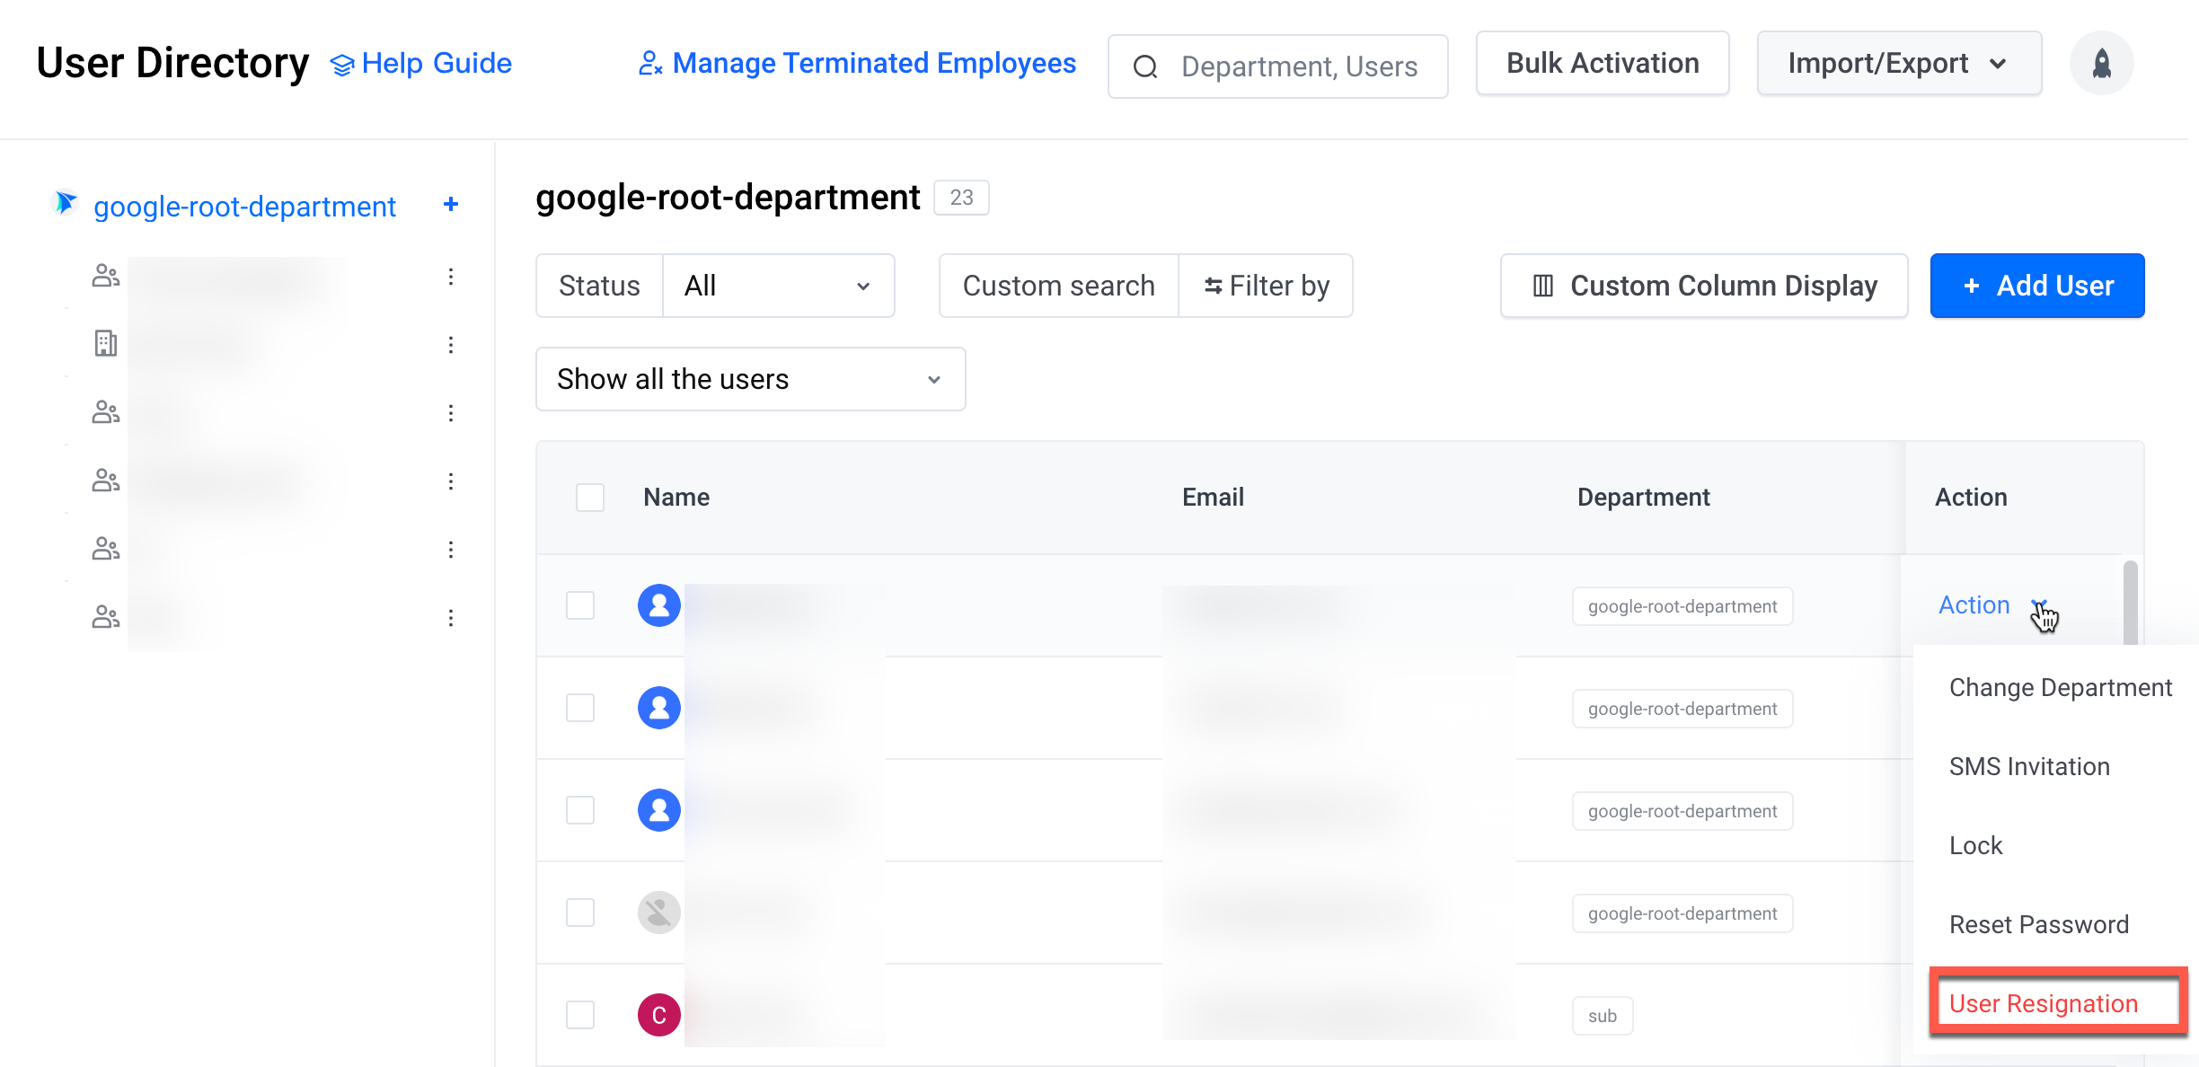Select Change Department from action menu
The image size is (2199, 1067).
click(x=2061, y=688)
